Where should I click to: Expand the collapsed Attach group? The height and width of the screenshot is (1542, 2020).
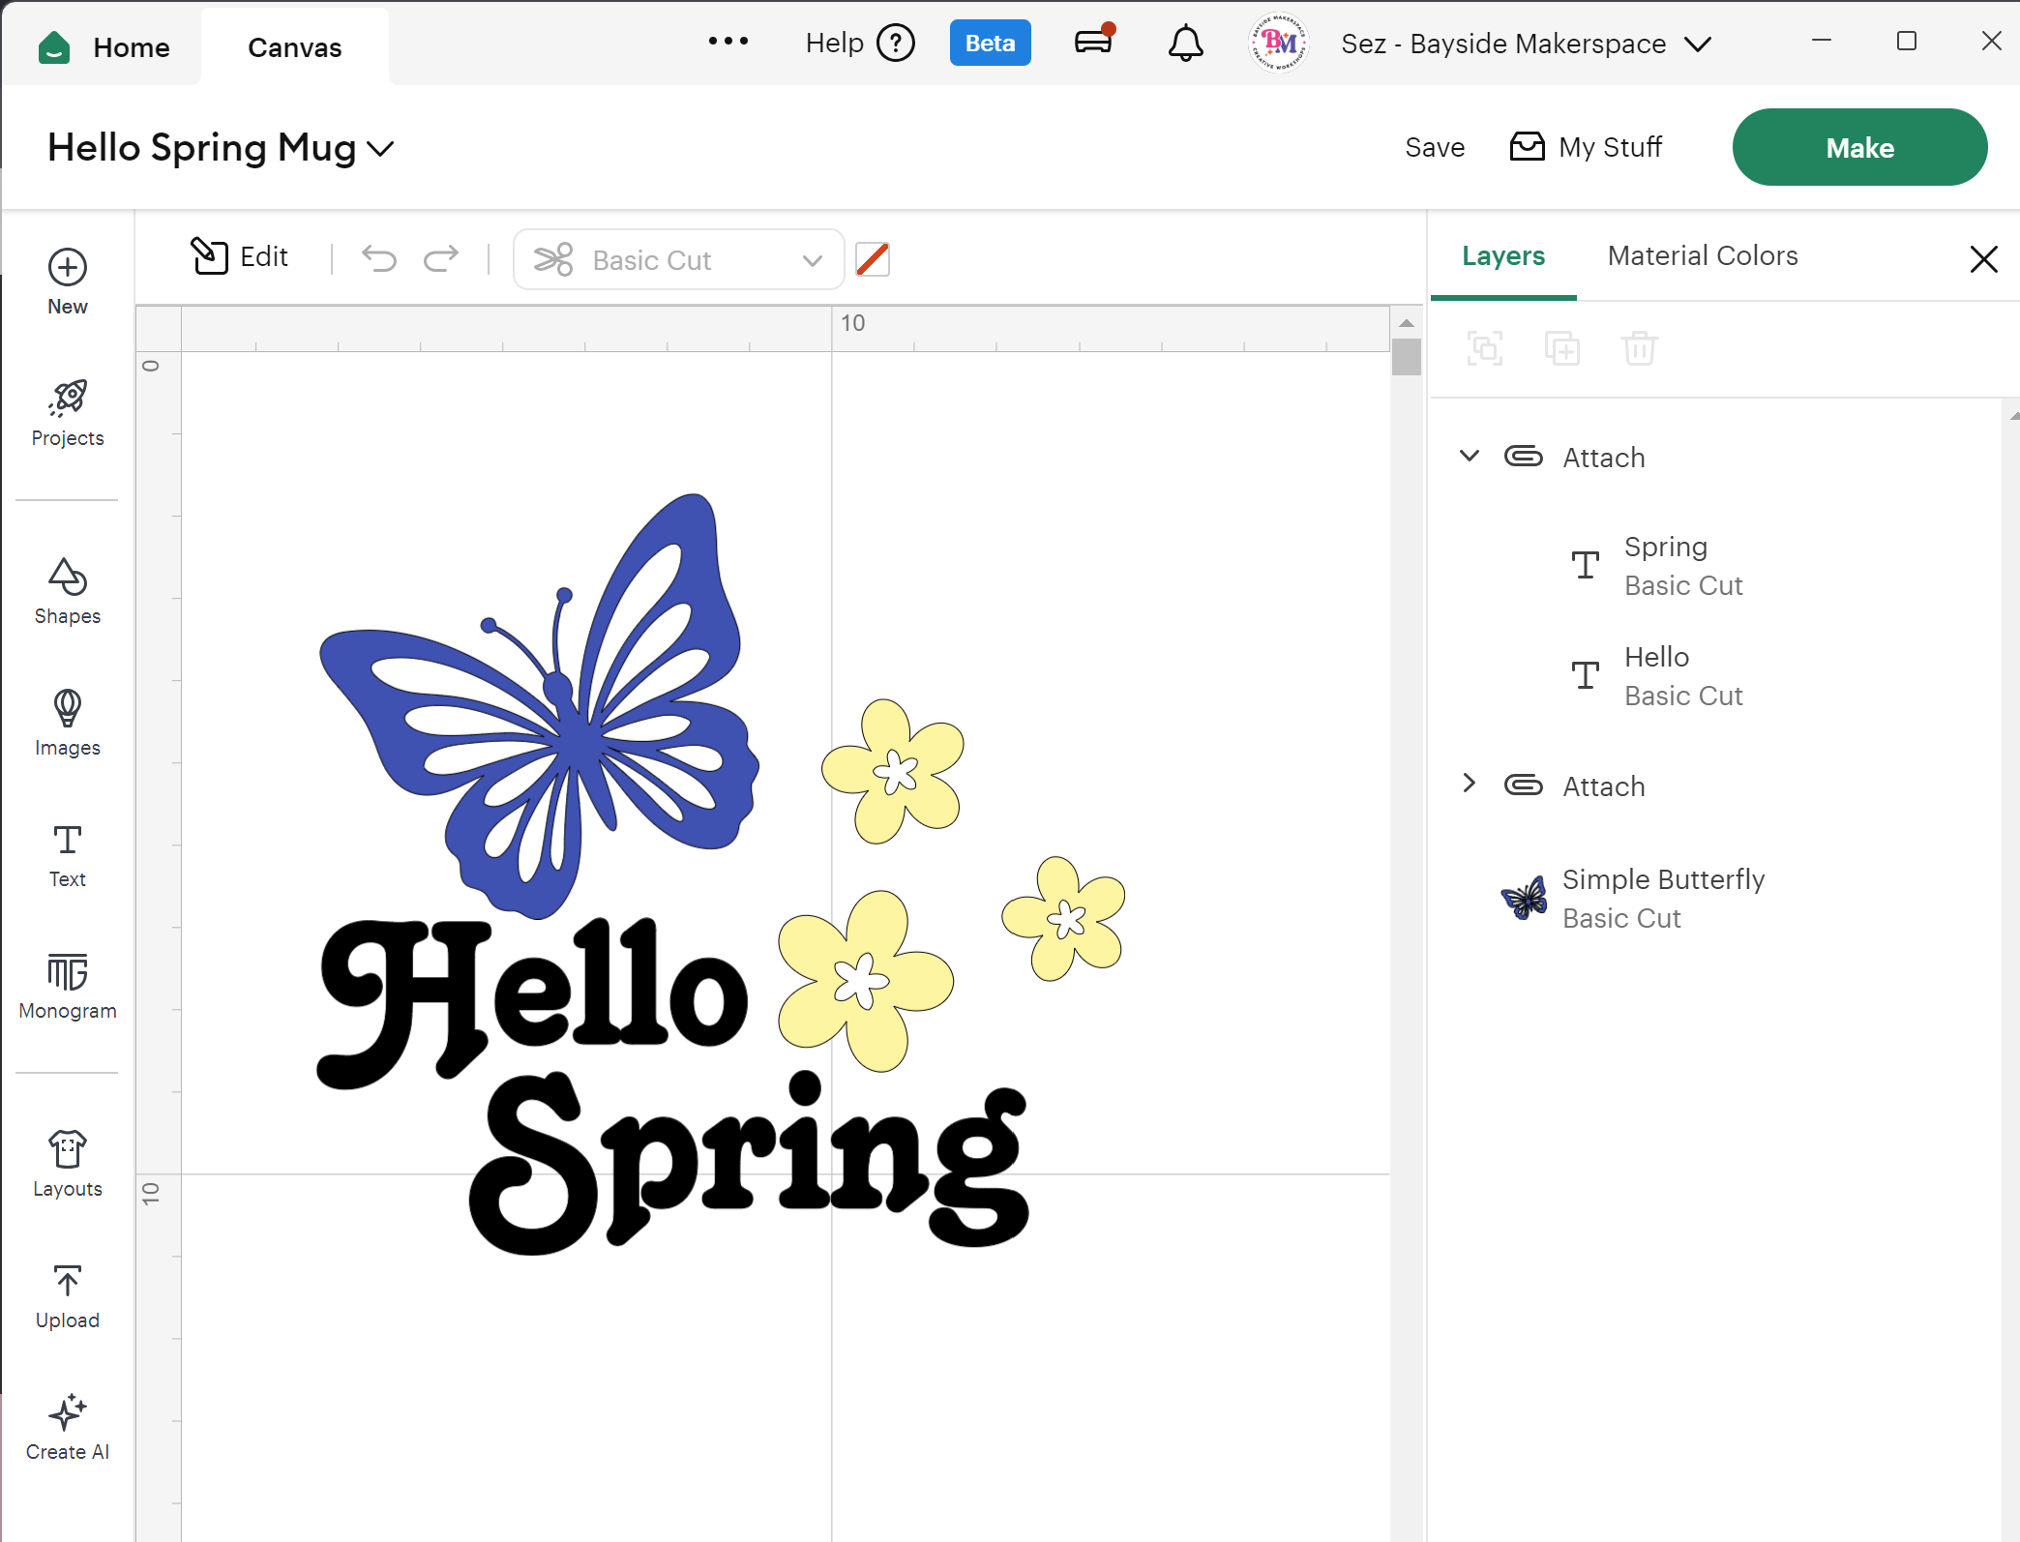point(1470,784)
